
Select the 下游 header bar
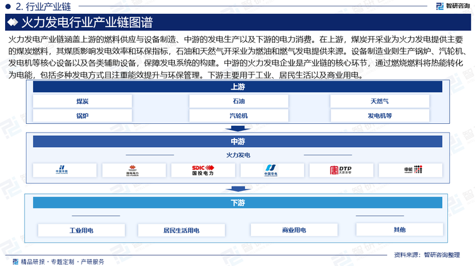pos(237,203)
